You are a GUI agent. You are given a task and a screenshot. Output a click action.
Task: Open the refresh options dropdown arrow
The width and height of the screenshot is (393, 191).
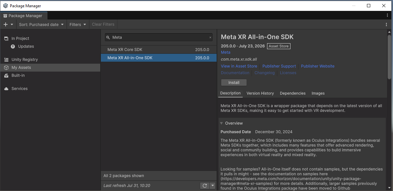click(x=213, y=185)
